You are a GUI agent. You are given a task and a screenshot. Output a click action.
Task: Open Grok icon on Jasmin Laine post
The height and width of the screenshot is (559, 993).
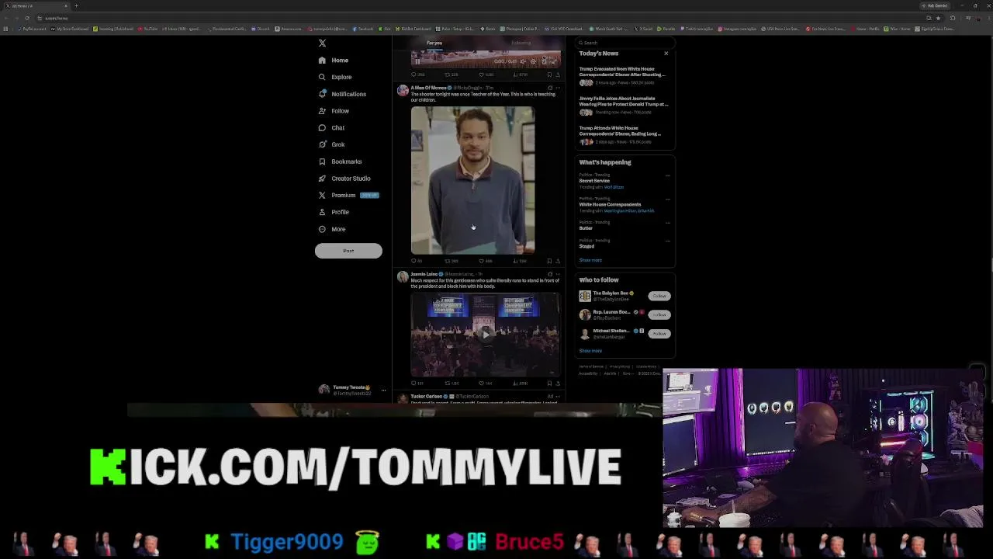[x=550, y=274]
